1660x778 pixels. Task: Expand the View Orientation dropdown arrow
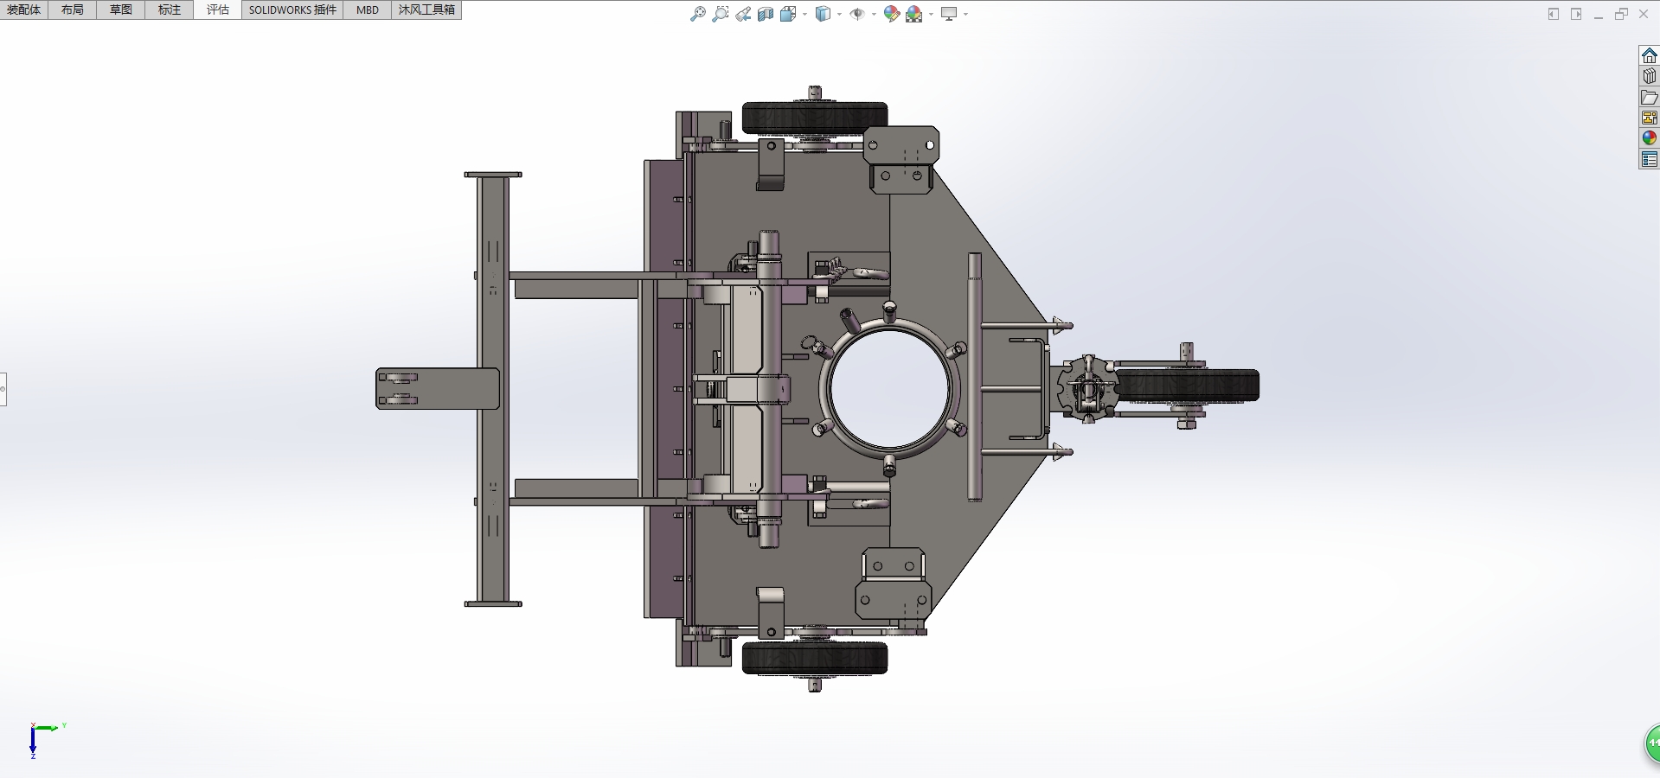tap(804, 14)
